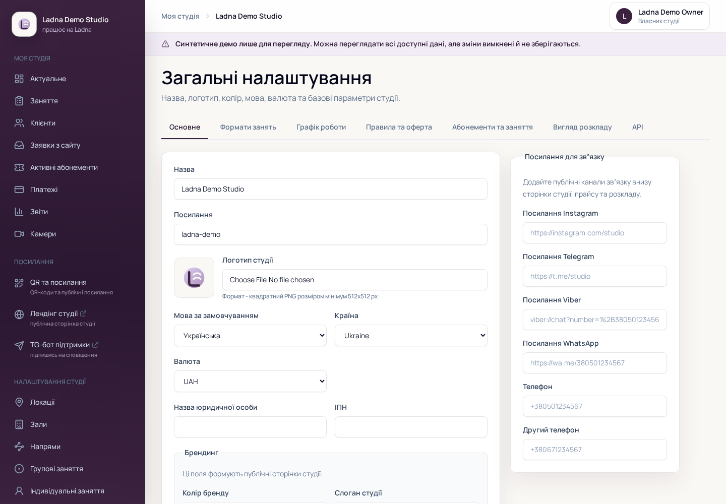
Task: Click the Зали building icon
Action: coord(19,424)
